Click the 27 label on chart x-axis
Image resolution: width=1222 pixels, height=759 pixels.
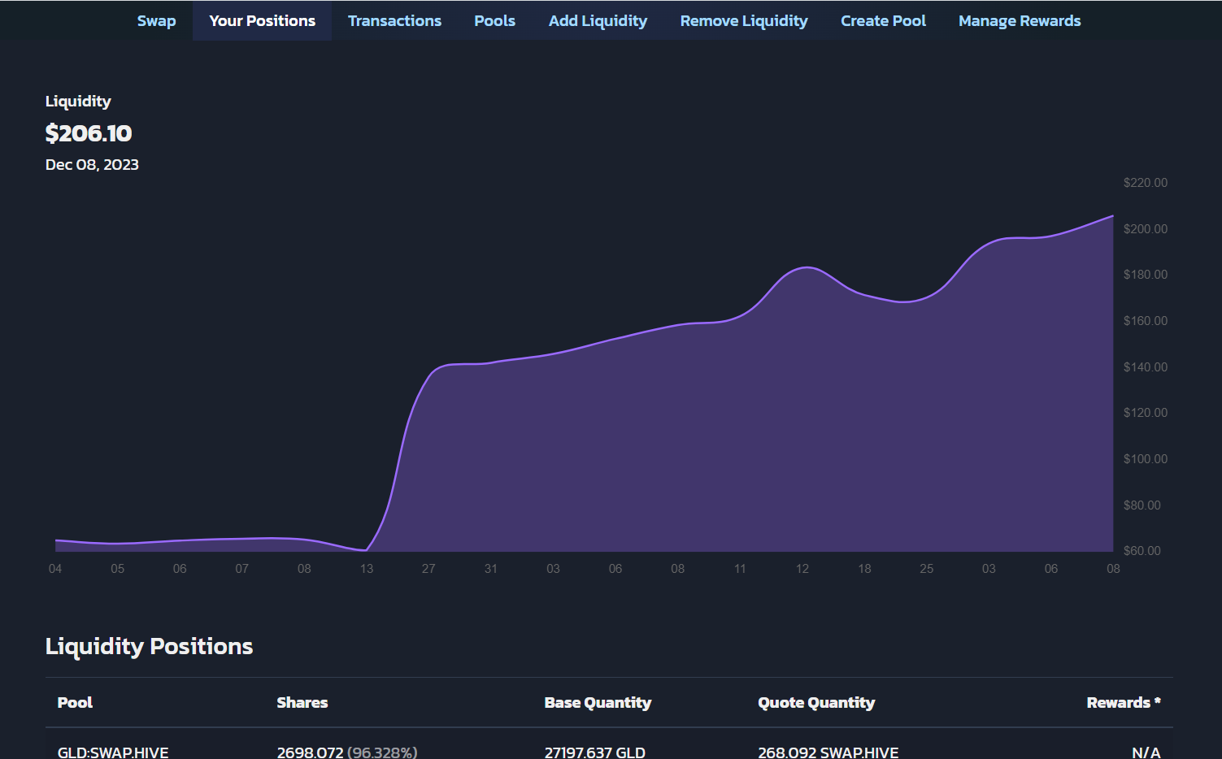(x=428, y=569)
